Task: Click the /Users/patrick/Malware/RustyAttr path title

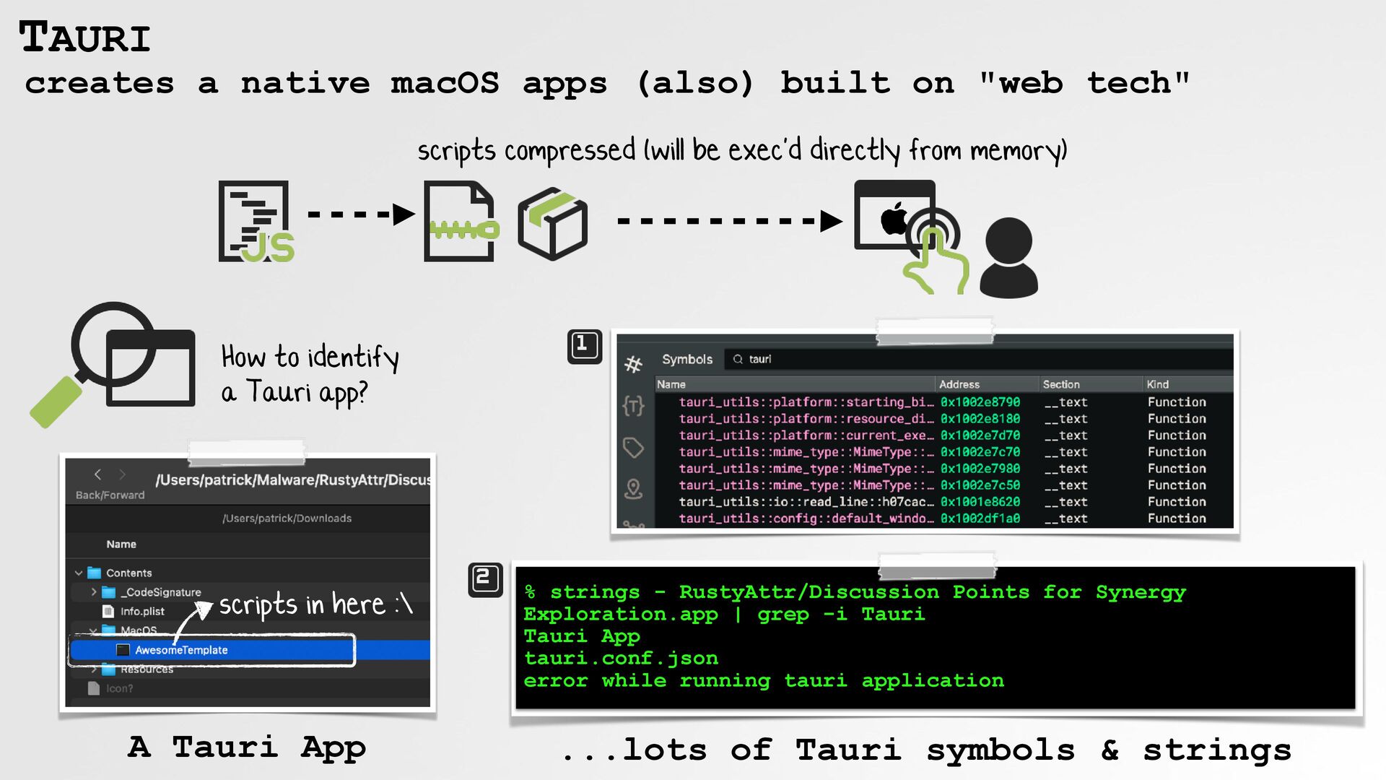Action: pos(293,480)
